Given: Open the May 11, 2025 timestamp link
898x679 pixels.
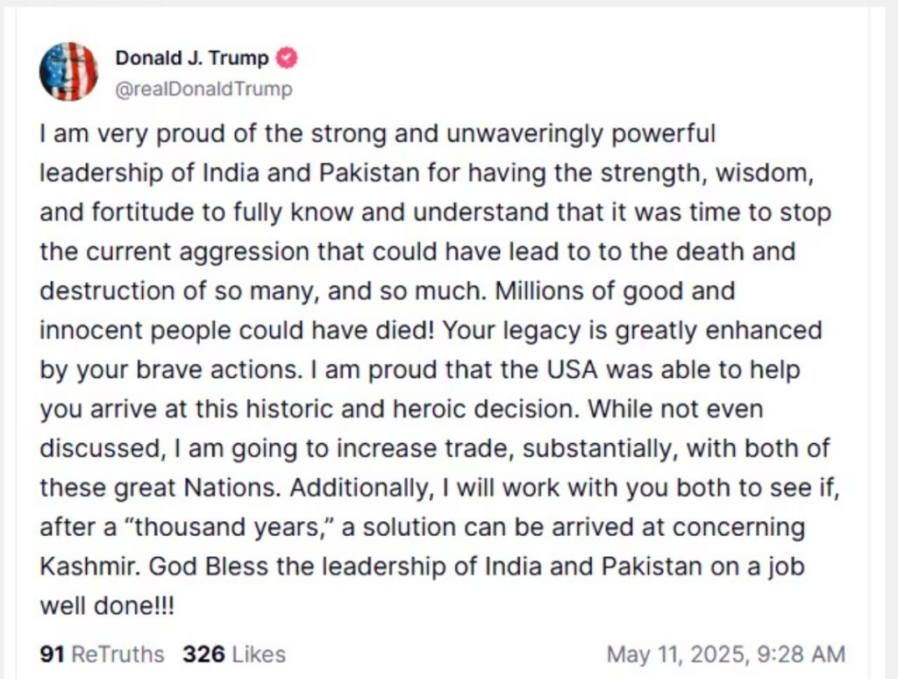Looking at the screenshot, I should [726, 654].
